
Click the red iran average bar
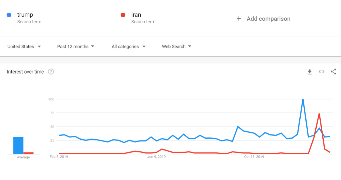pos(28,153)
